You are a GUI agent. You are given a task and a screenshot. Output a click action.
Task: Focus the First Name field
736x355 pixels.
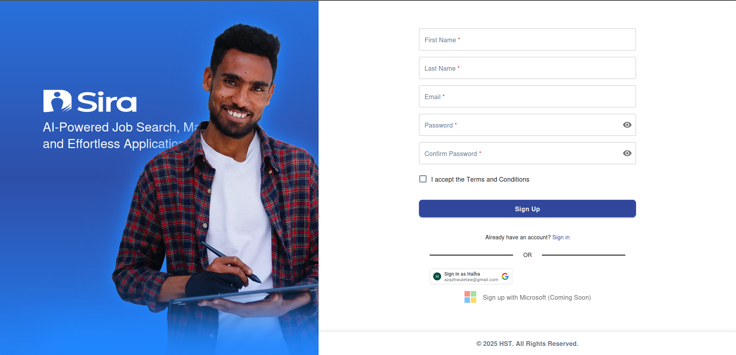527,39
